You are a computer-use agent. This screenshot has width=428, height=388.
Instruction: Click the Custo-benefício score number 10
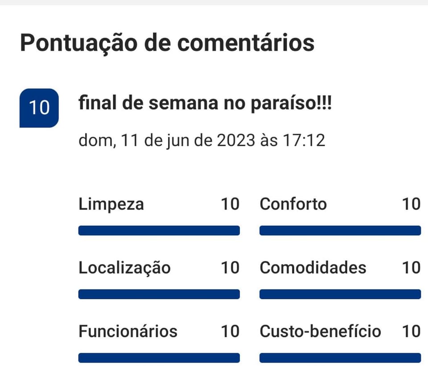(x=411, y=331)
